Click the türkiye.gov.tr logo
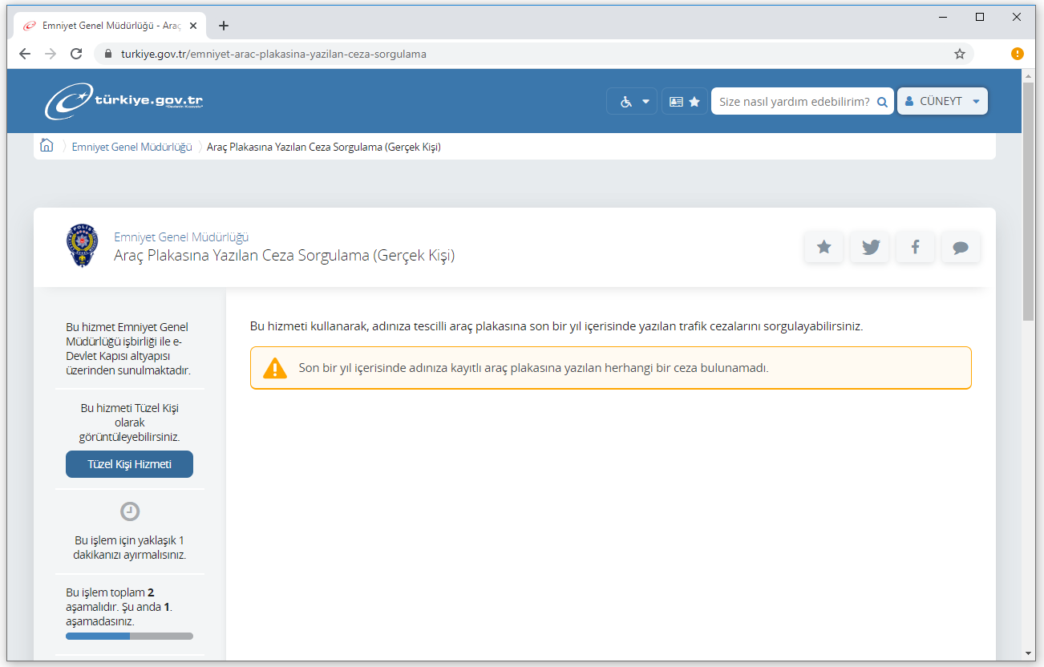This screenshot has width=1044, height=667. pyautogui.click(x=124, y=102)
